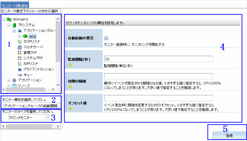Click the AJPリスナ listener icon
The width and height of the screenshot is (247, 141).
19,63
